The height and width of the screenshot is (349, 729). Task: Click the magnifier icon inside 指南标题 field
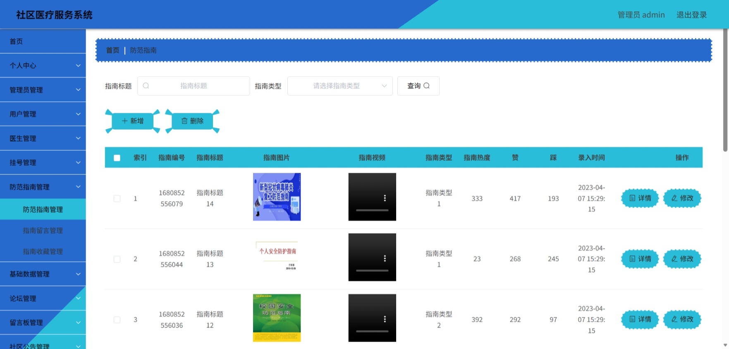tap(146, 86)
